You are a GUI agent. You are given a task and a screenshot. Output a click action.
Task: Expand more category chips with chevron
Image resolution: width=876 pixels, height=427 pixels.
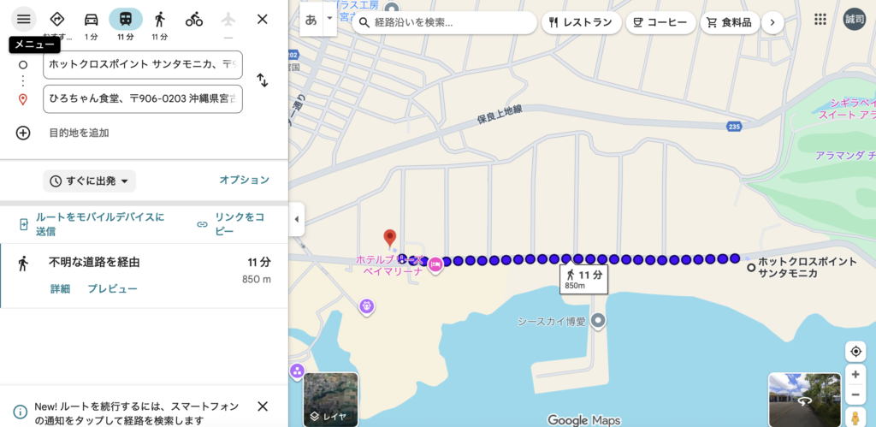tap(772, 23)
